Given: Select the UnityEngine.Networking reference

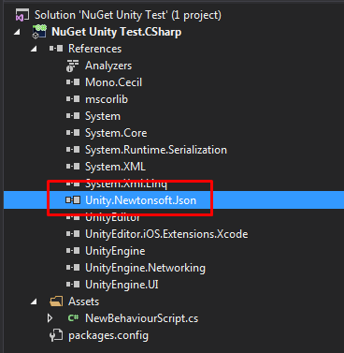Looking at the screenshot, I should click(146, 268).
